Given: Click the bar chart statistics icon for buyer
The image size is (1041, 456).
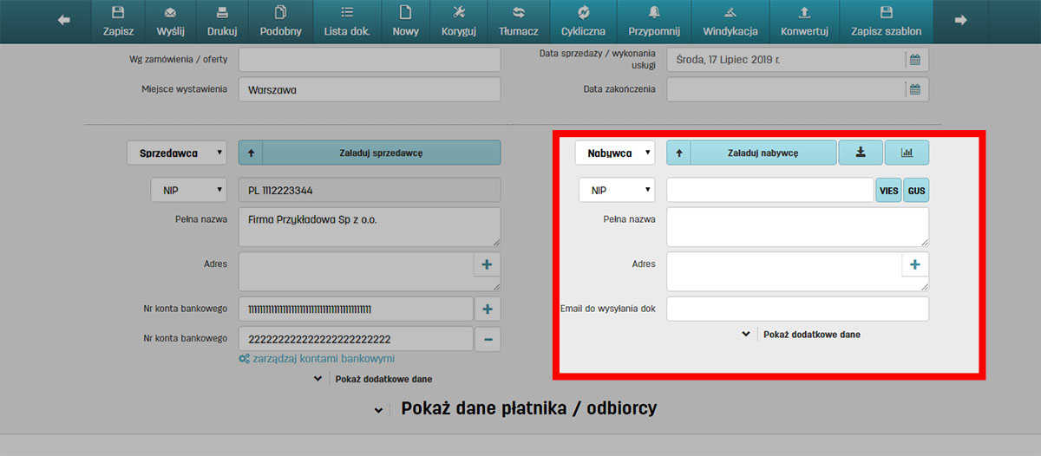Looking at the screenshot, I should 907,153.
